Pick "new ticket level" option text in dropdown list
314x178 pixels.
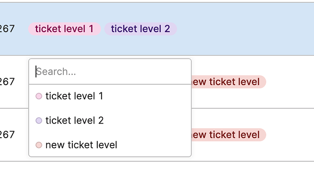(81, 145)
